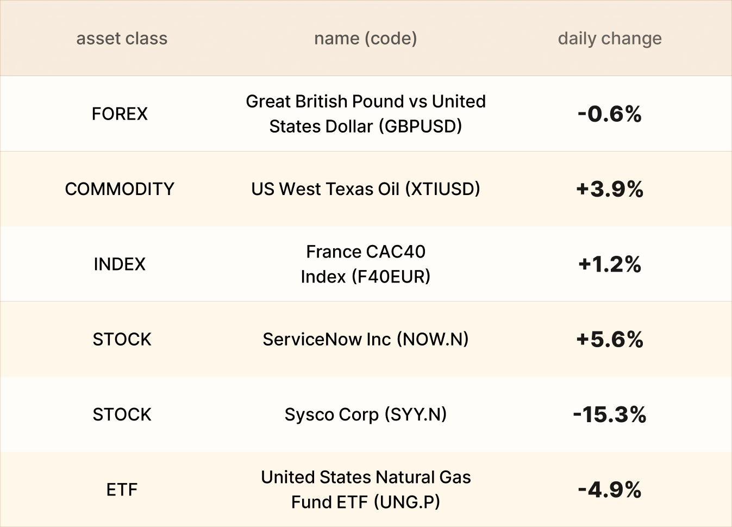This screenshot has width=732, height=527.
Task: Select STOCK cell in the ServiceNow row
Action: 122,340
